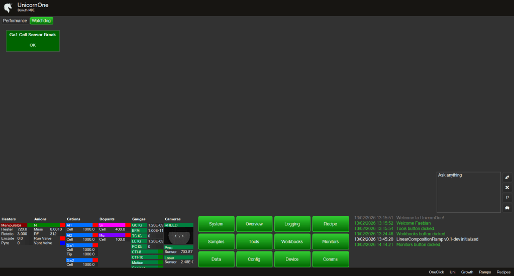514x276 pixels.
Task: Click the magnifier icon below the X icon
Action: pos(507,198)
